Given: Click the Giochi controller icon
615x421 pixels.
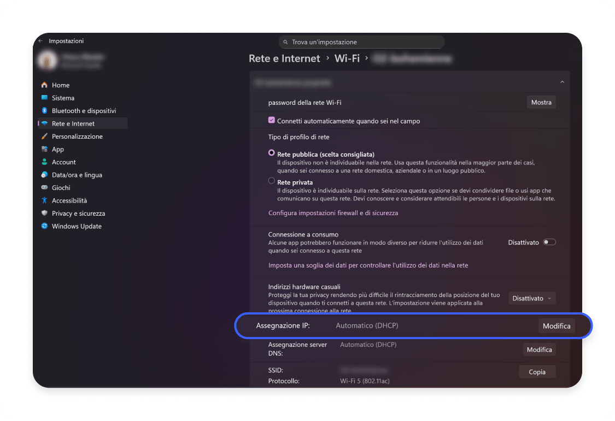Looking at the screenshot, I should click(45, 188).
